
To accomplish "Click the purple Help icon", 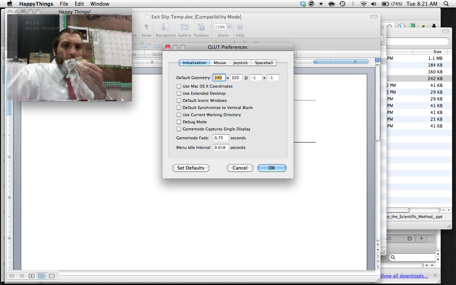I will click(x=240, y=27).
